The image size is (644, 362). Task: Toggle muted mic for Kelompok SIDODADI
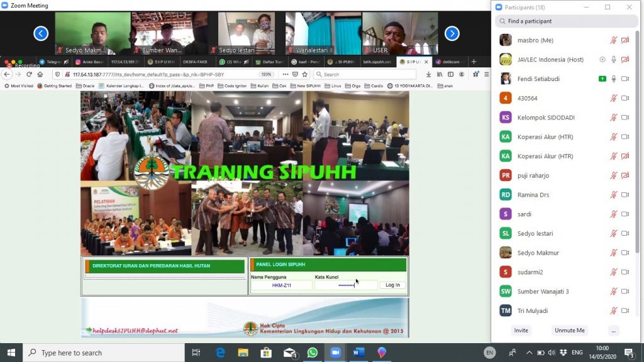(x=614, y=118)
